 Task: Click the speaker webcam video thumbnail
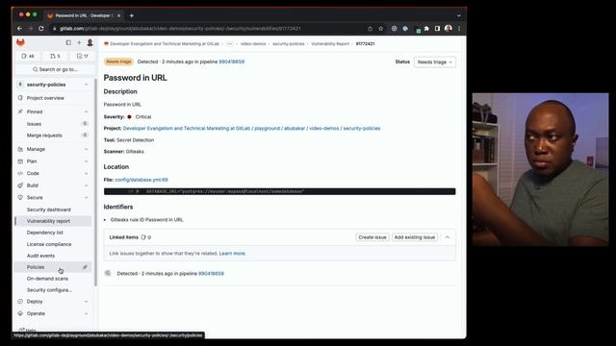(540, 169)
